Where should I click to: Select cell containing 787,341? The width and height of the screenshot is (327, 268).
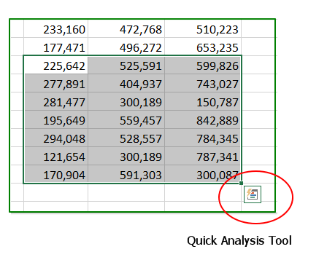click(x=203, y=156)
